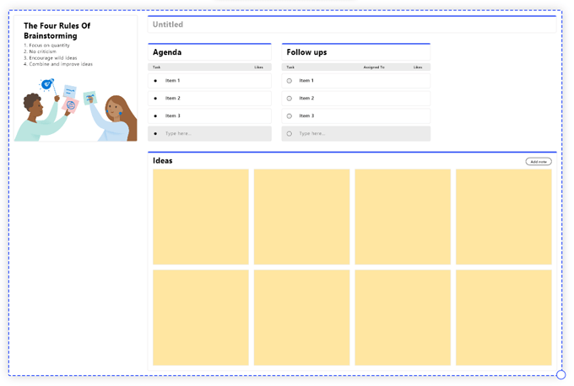
Task: Check Follow ups Item 2 circle
Action: click(290, 99)
